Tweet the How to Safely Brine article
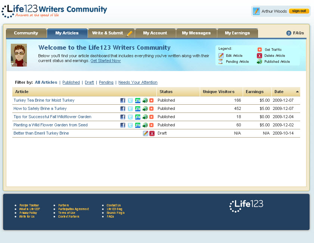The width and height of the screenshot is (314, 243). tap(130, 109)
